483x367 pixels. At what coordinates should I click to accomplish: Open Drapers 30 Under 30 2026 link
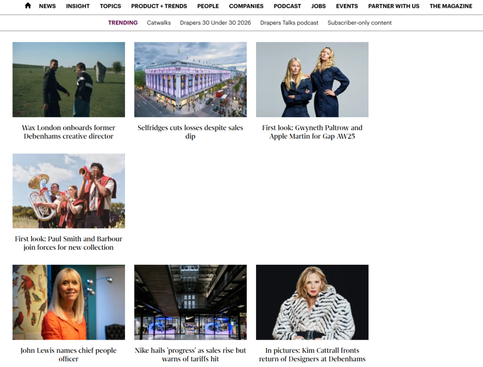coord(216,23)
